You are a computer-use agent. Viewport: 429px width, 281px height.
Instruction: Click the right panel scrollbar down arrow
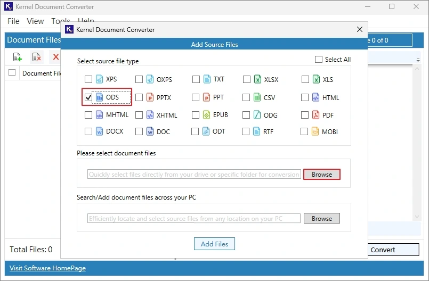tap(417, 217)
